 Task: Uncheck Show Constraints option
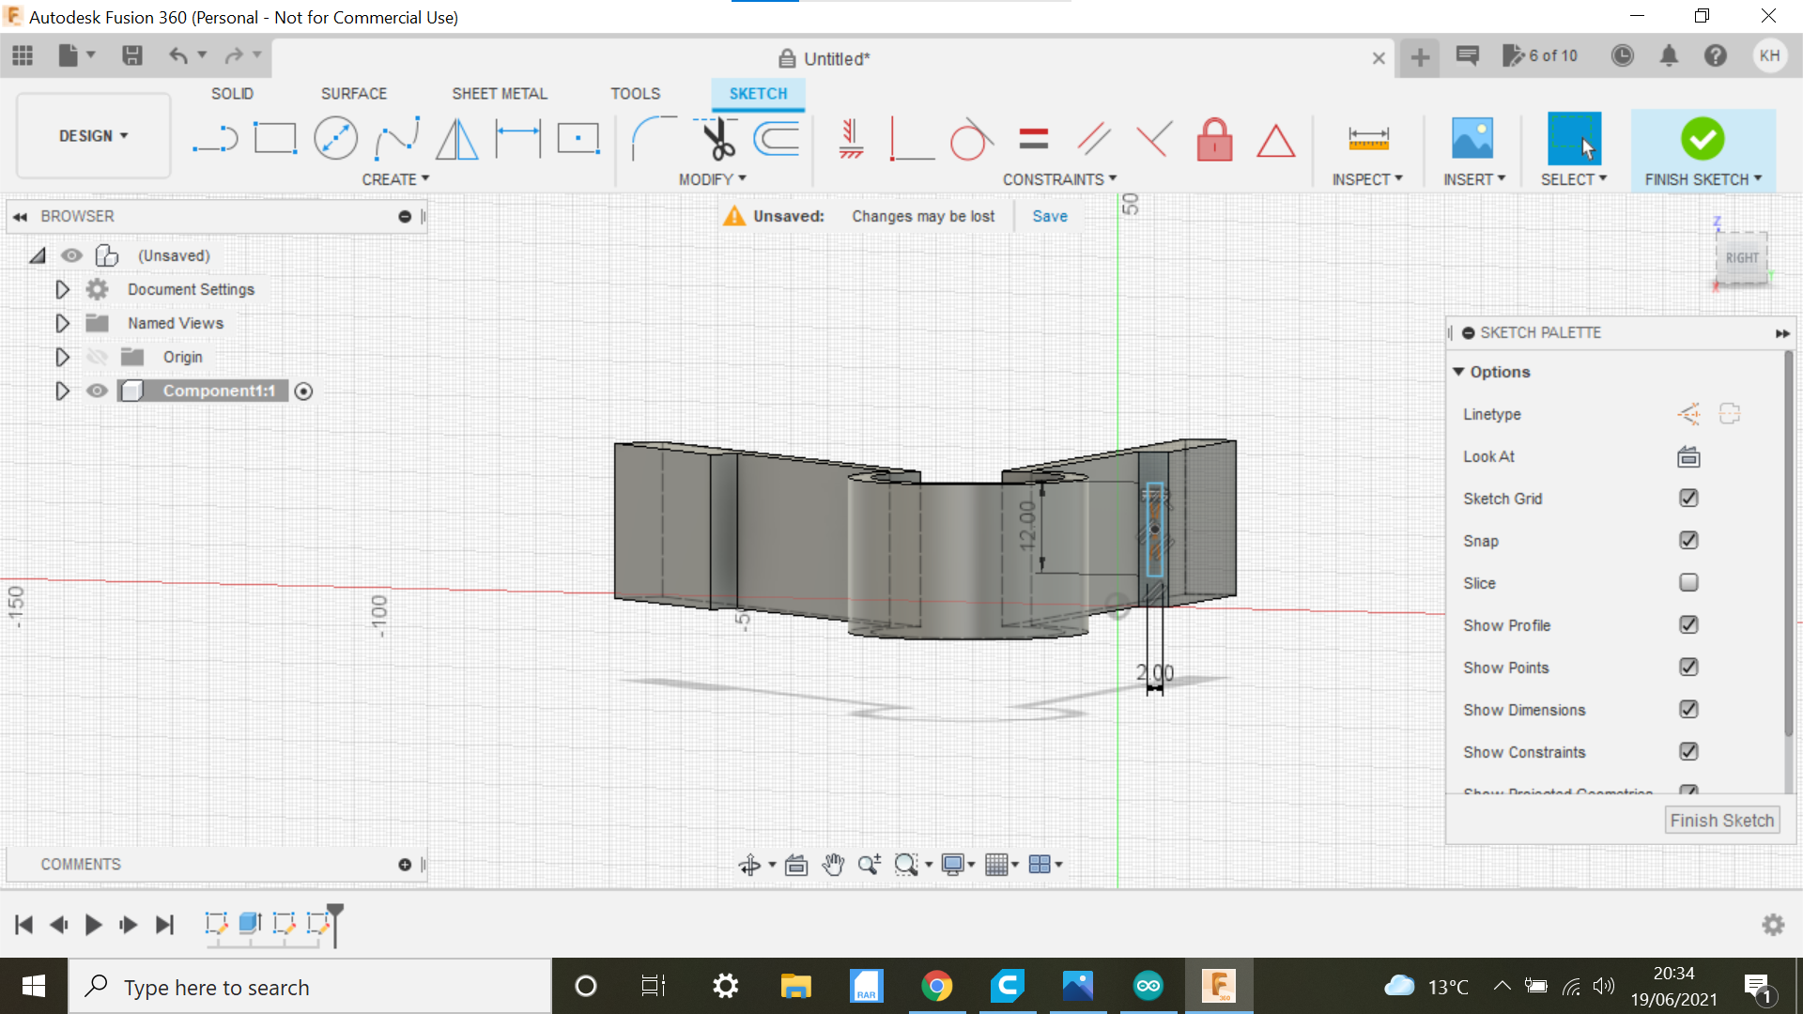[x=1688, y=751]
